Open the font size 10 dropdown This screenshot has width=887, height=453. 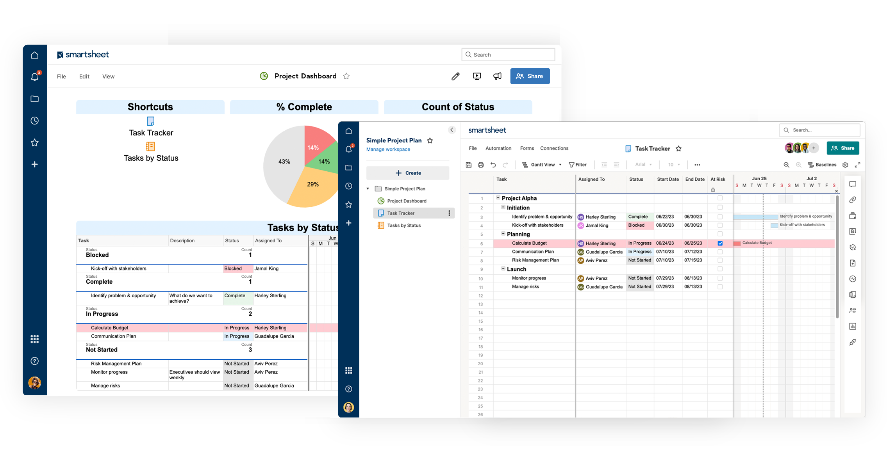[674, 165]
